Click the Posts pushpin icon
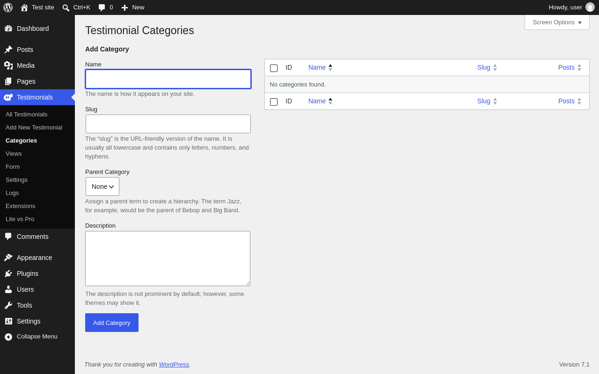599x374 pixels. pyautogui.click(x=8, y=50)
